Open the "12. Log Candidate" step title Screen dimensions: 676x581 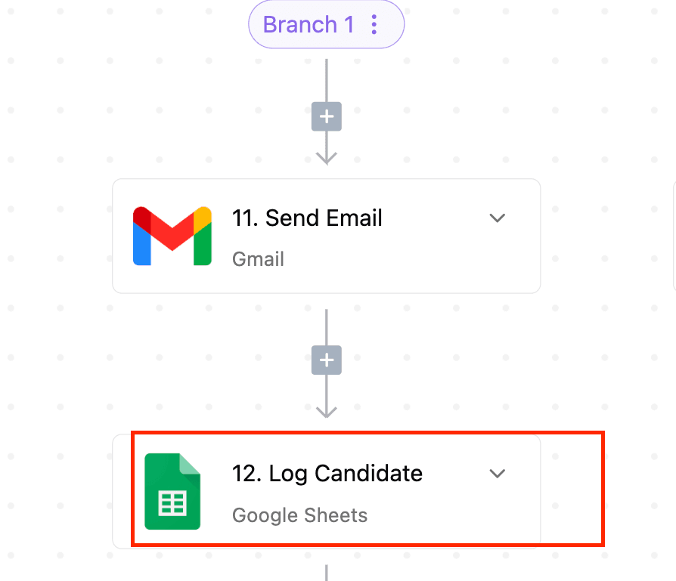tap(327, 474)
